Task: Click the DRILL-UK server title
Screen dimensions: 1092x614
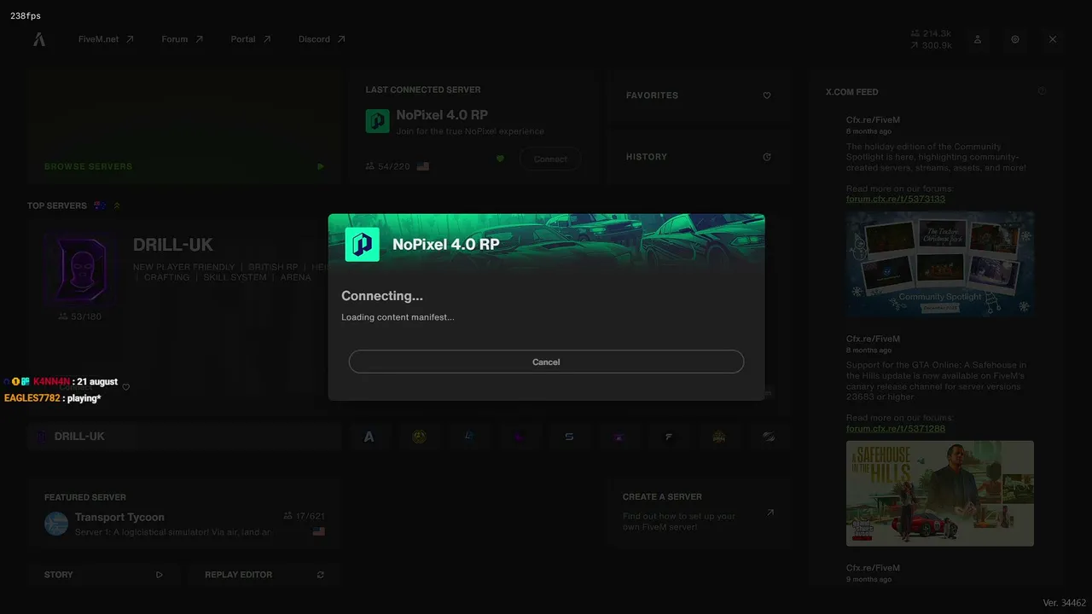Action: 173,246
